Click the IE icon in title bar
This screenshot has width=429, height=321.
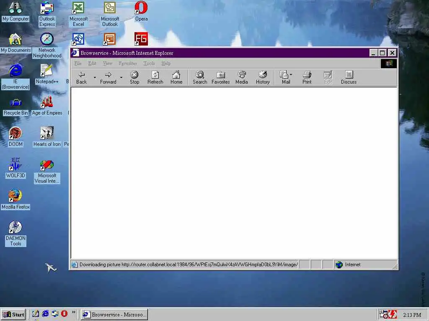[75, 53]
